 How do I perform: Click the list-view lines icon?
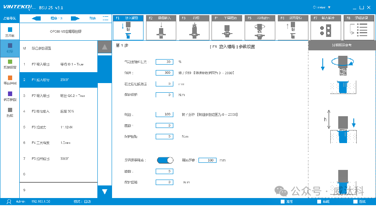(105, 18)
